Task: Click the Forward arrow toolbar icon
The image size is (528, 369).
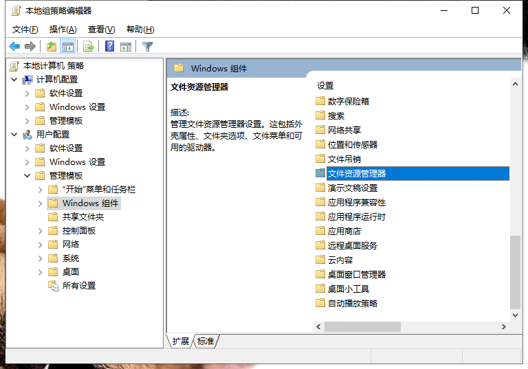Action: point(30,47)
